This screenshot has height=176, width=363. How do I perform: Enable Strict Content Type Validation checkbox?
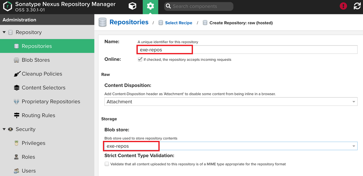[x=107, y=164]
